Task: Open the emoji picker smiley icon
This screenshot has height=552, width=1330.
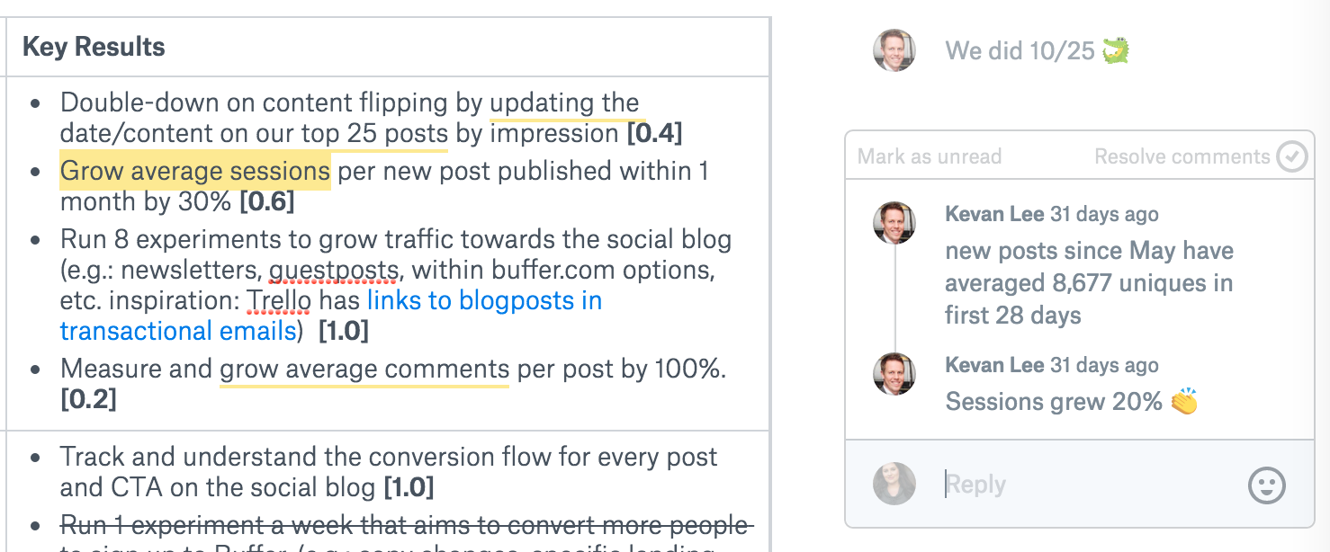Action: pos(1267,485)
